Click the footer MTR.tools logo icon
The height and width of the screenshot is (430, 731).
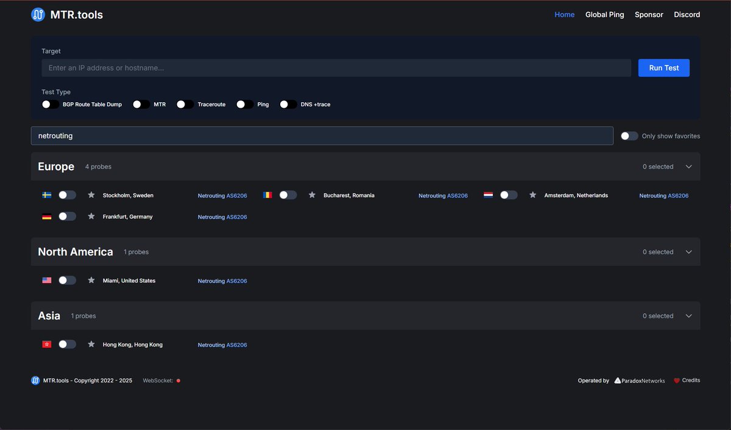pyautogui.click(x=35, y=381)
